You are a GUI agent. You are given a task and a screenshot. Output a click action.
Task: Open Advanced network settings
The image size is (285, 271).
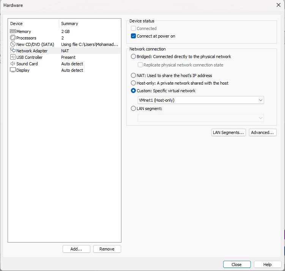pos(263,132)
